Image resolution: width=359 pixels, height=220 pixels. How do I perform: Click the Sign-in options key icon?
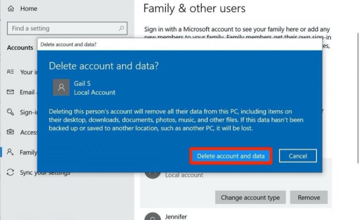tap(10, 112)
